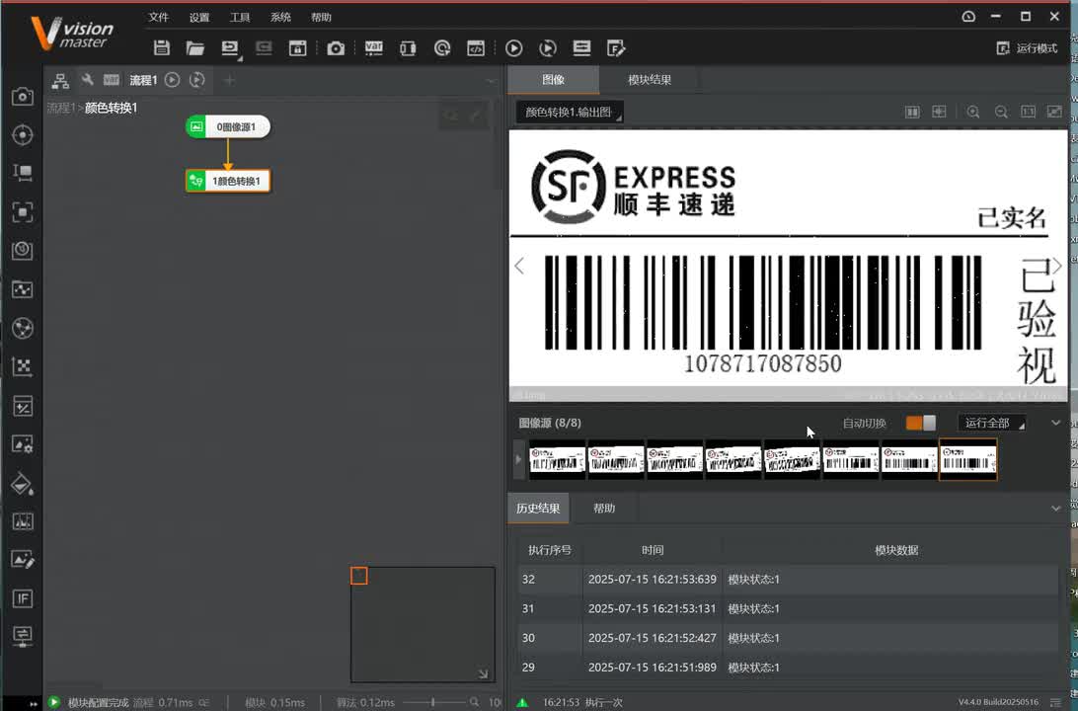The image size is (1078, 711).
Task: Show next image with right arrow
Action: (1057, 266)
